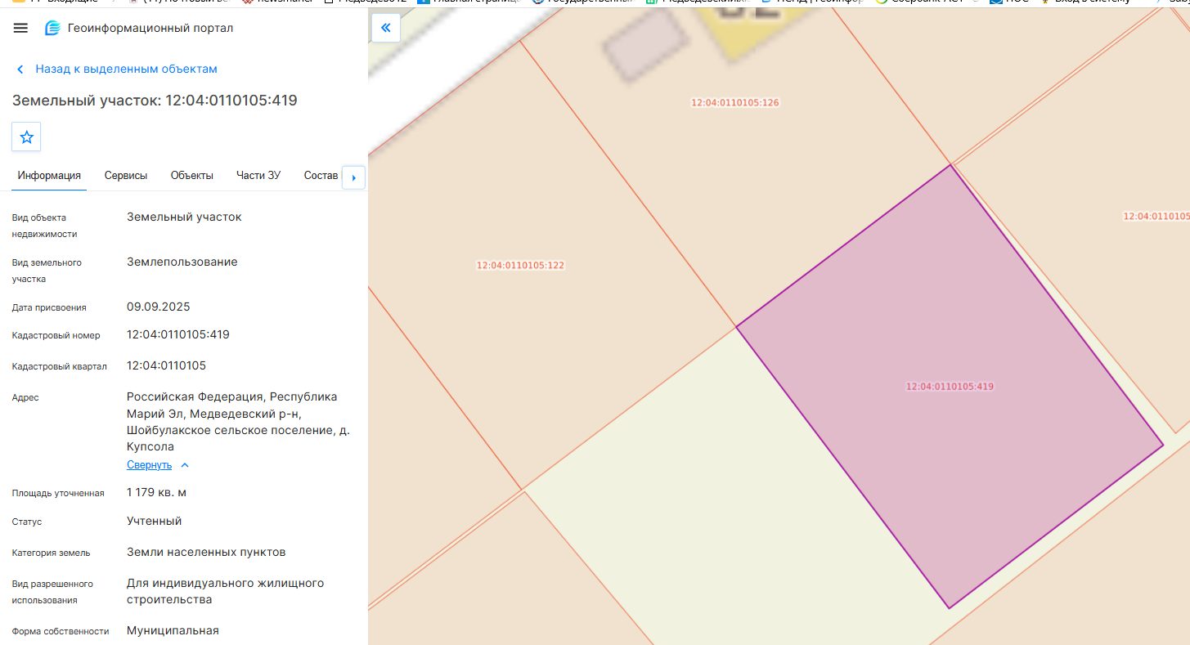Viewport: 1190px width, 645px height.
Task: Click the value Землепользование
Action: [182, 262]
